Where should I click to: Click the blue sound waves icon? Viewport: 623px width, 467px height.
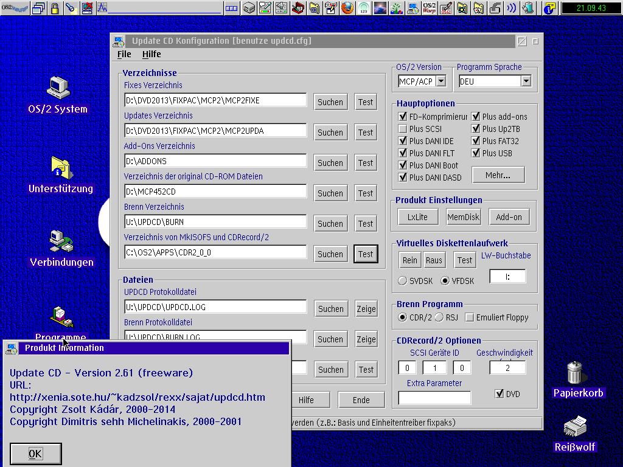[511, 8]
